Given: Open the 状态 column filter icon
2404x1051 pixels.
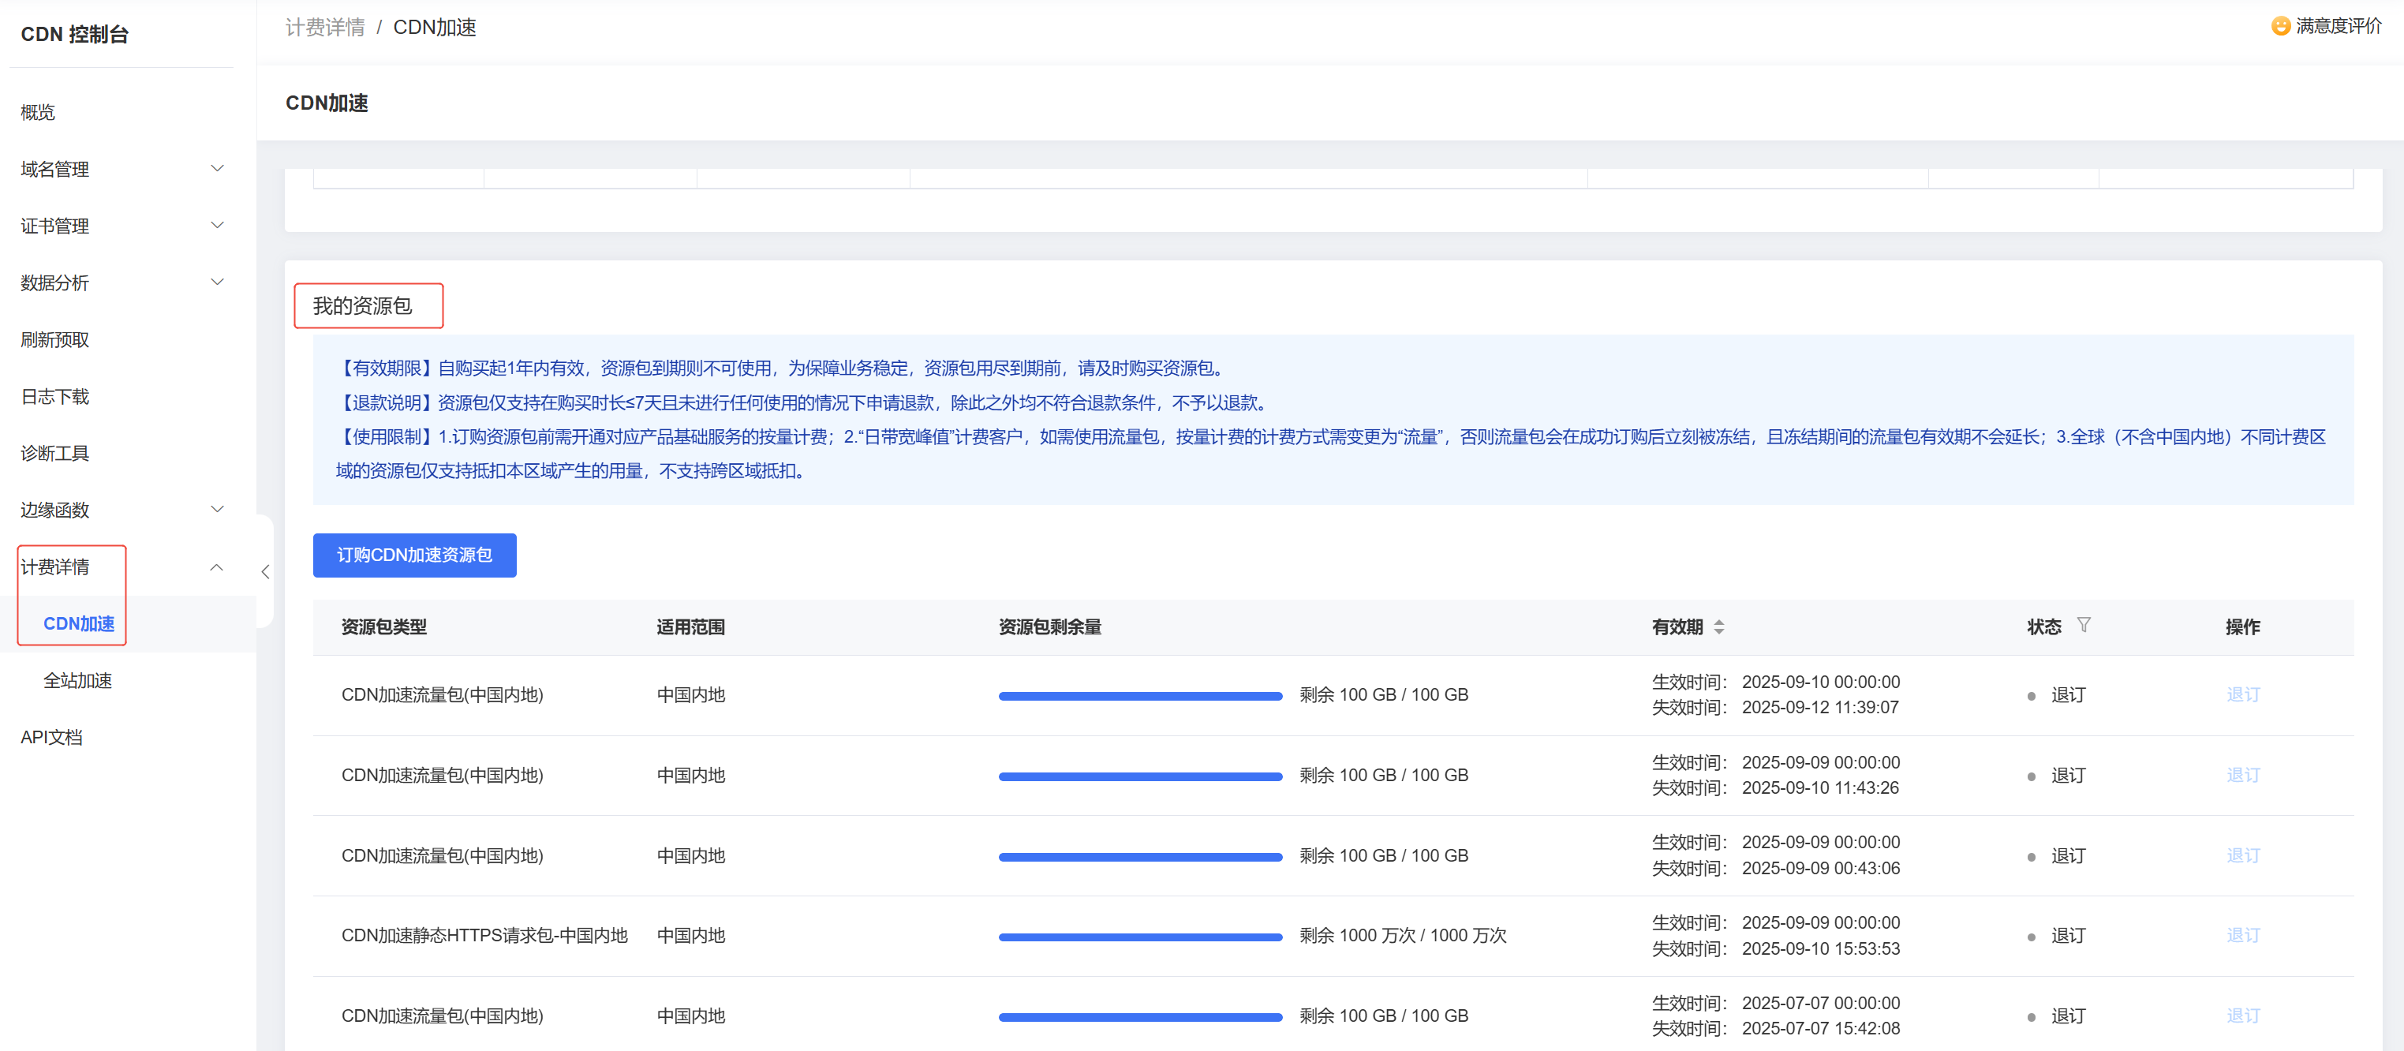Looking at the screenshot, I should point(2084,626).
